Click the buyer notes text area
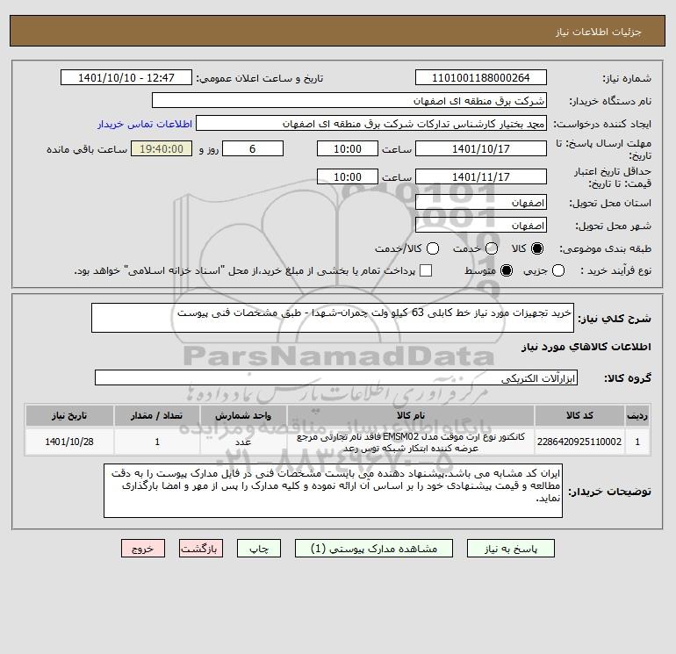The height and width of the screenshot is (654, 676). [334, 491]
